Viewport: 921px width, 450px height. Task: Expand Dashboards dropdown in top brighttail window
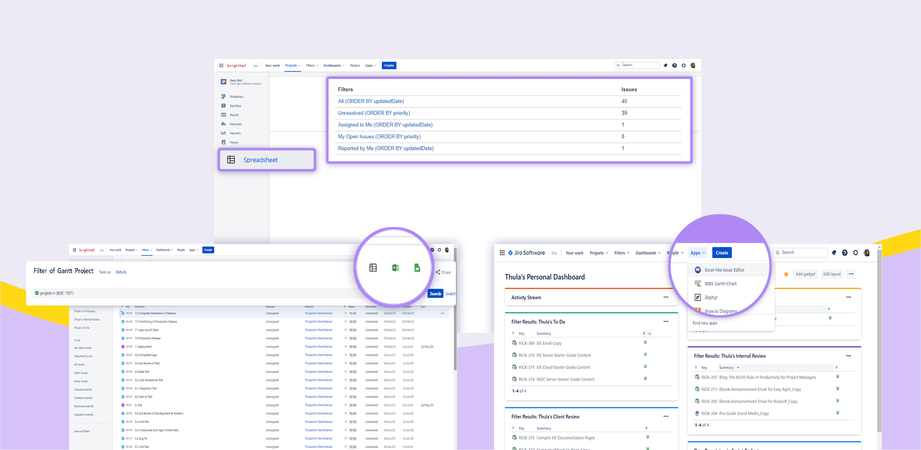[334, 65]
